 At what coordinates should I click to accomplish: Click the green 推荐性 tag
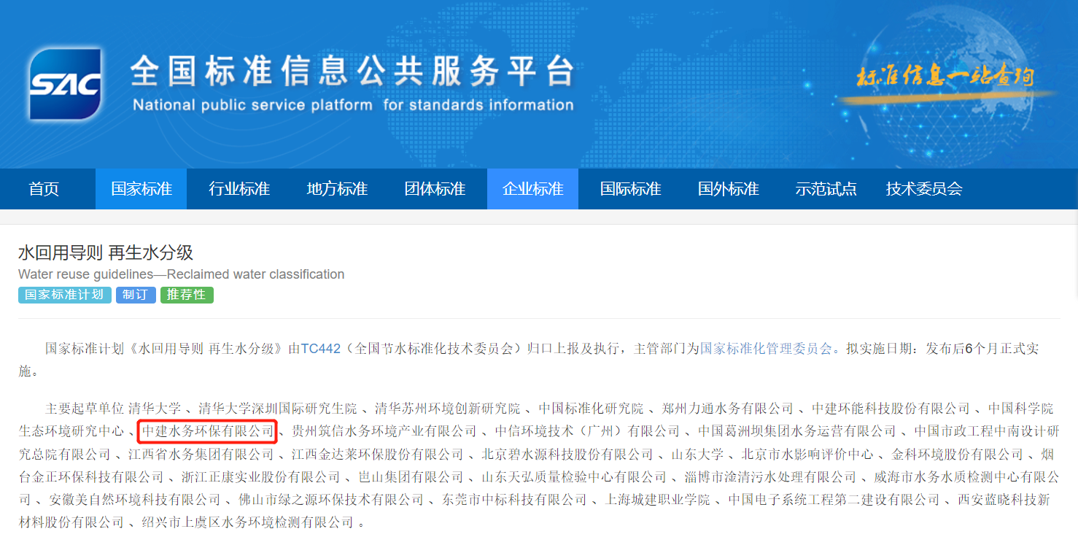(x=187, y=295)
